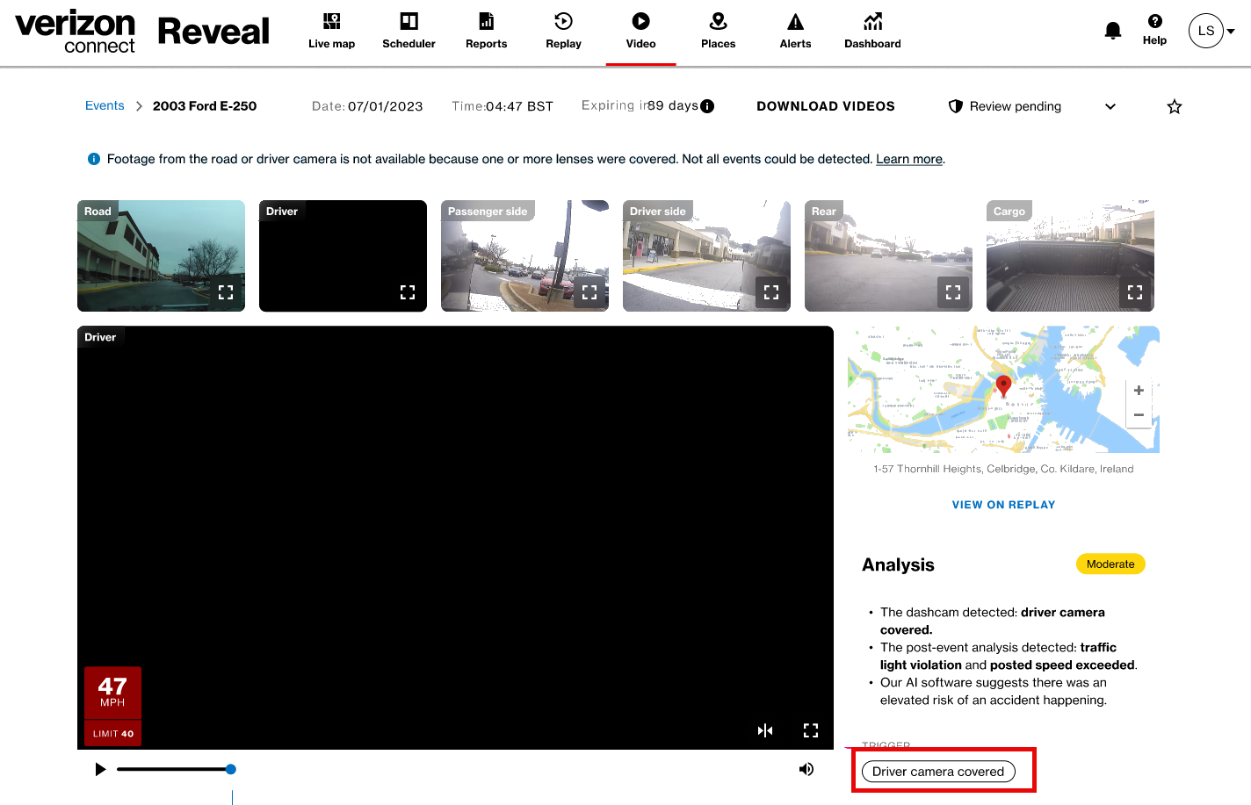Open the notifications bell
The width and height of the screenshot is (1251, 805).
(1112, 31)
